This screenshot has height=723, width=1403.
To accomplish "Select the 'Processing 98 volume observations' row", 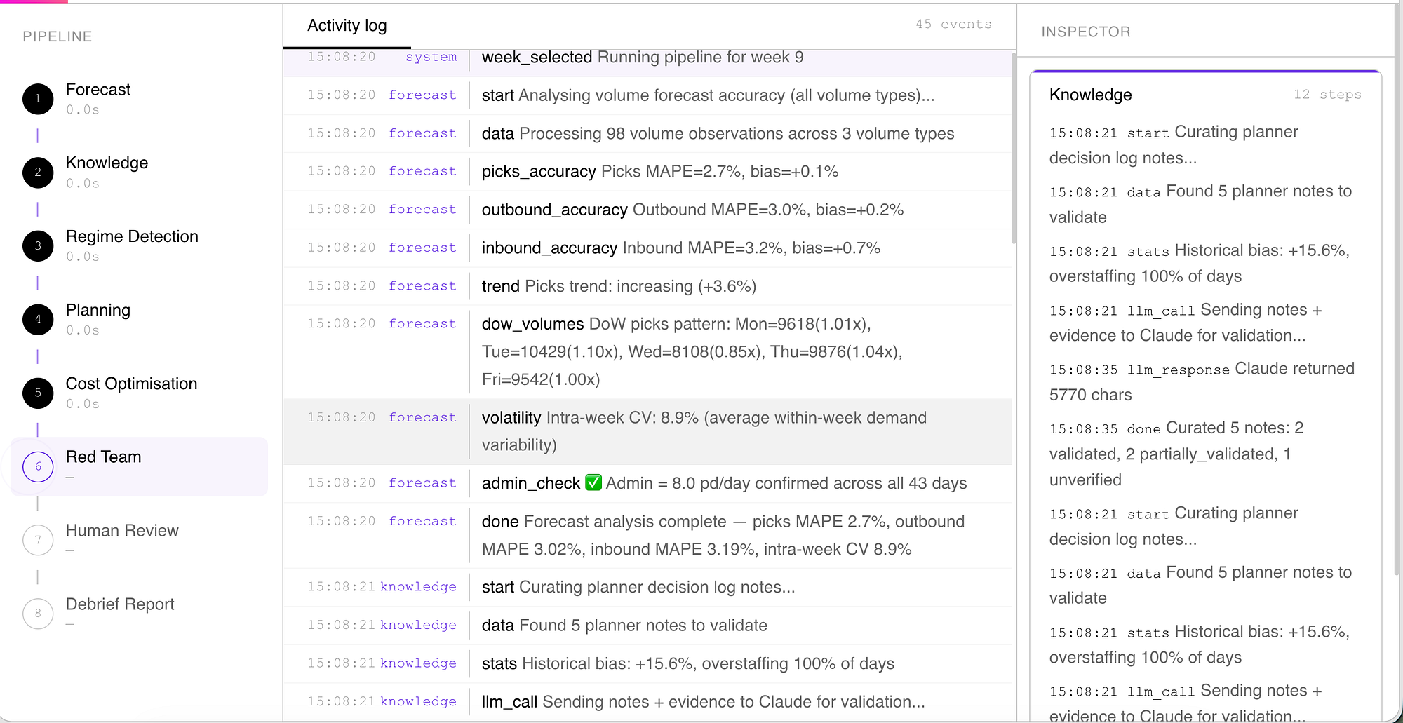I will coord(647,133).
